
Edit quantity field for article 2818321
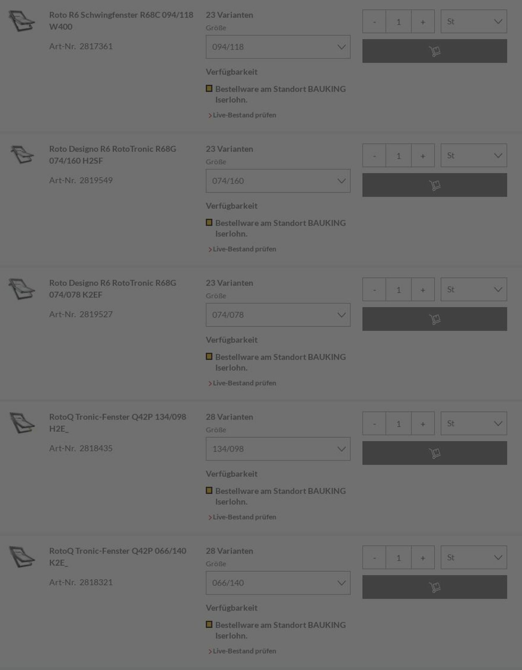coord(398,557)
